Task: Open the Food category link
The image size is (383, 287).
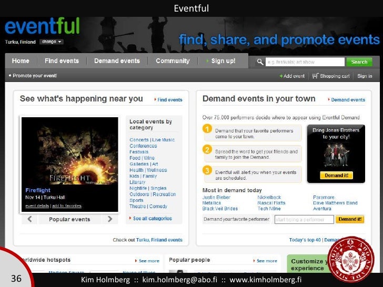Action: pyautogui.click(x=135, y=158)
